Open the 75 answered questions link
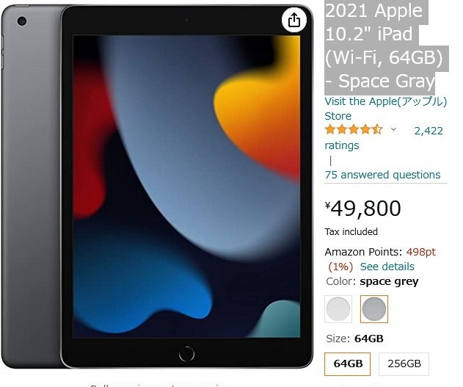The width and height of the screenshot is (463, 387). point(382,175)
